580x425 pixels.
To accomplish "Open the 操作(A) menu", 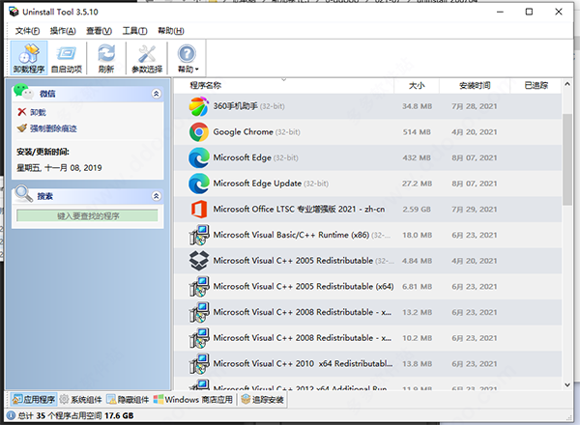I will [63, 31].
